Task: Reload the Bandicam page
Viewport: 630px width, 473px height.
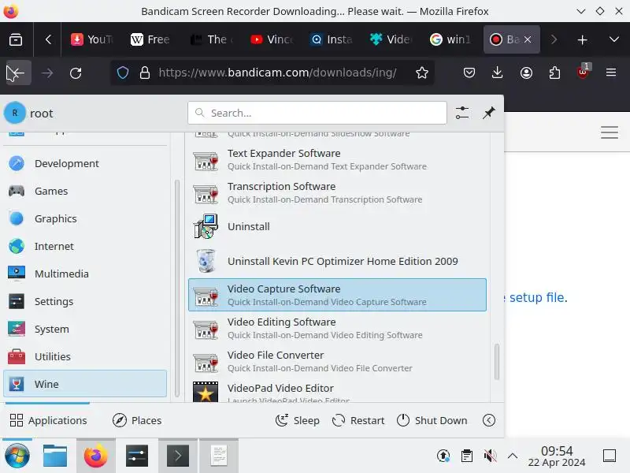Action: click(x=76, y=73)
